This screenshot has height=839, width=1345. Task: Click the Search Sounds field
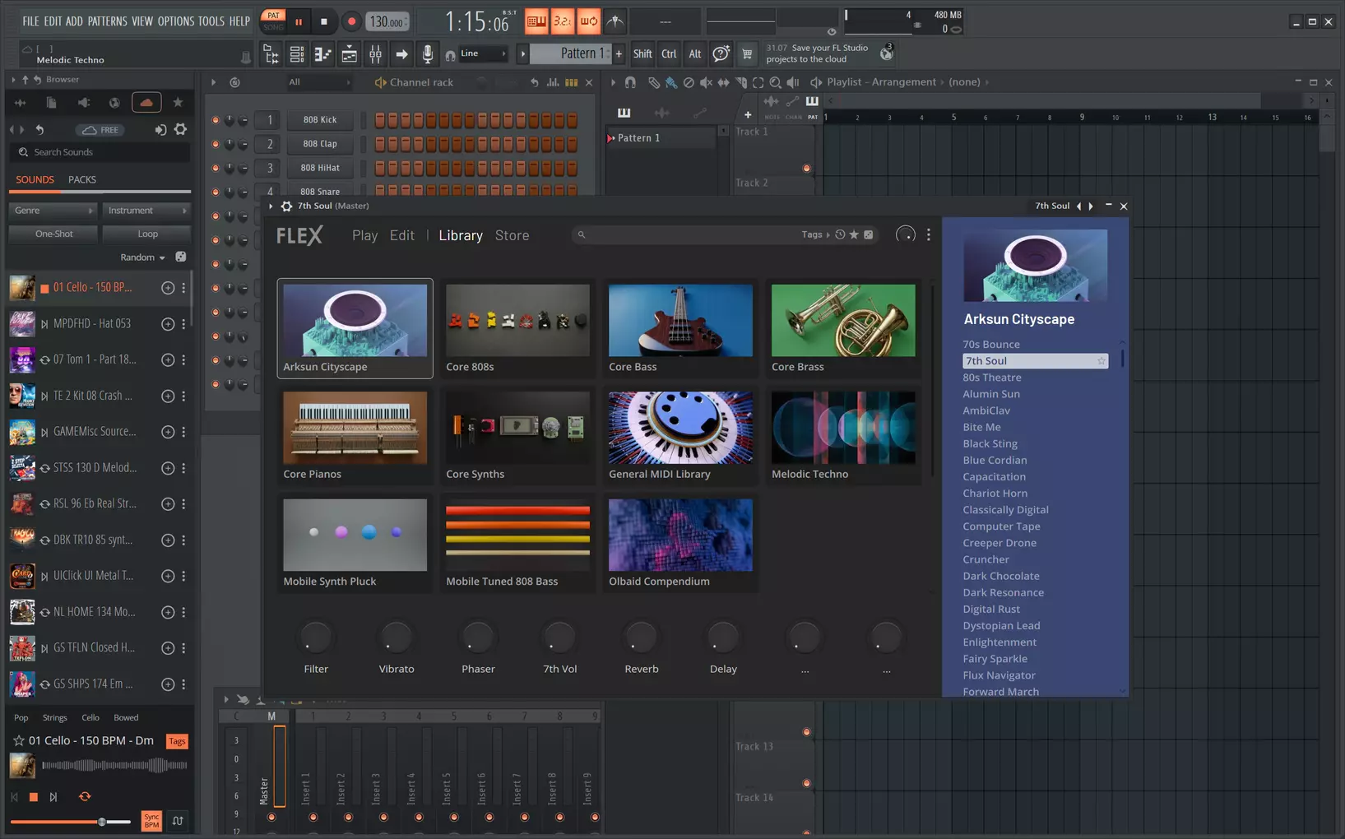click(100, 152)
